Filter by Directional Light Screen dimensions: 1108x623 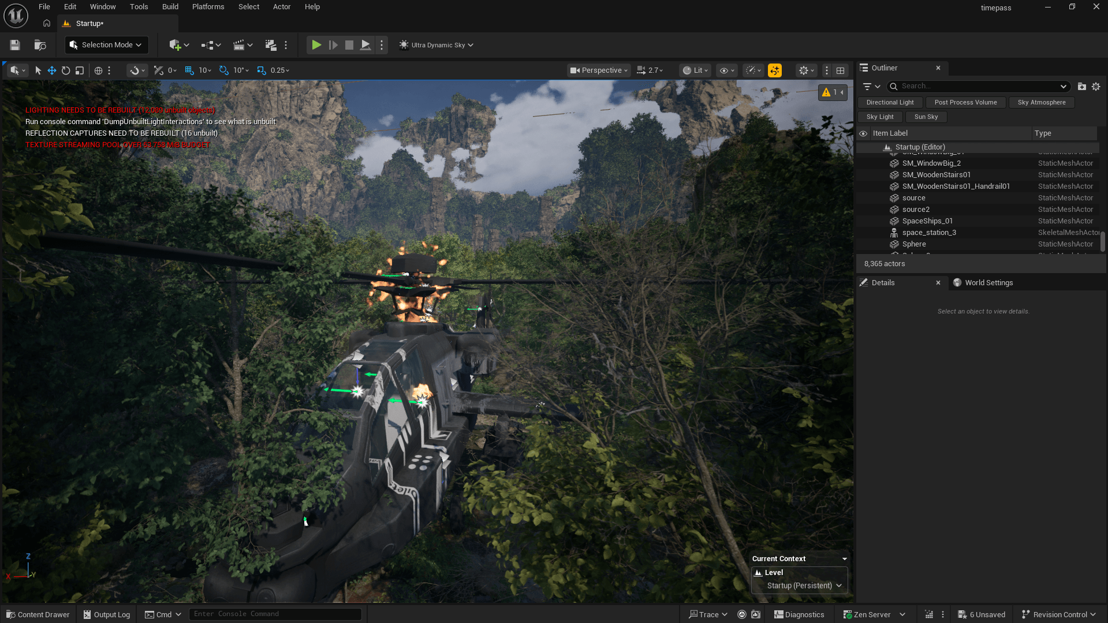pos(890,102)
